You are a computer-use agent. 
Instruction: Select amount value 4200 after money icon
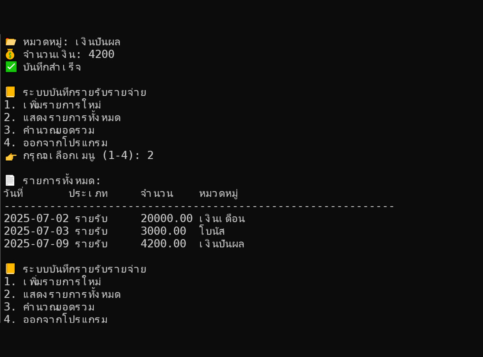pos(101,54)
